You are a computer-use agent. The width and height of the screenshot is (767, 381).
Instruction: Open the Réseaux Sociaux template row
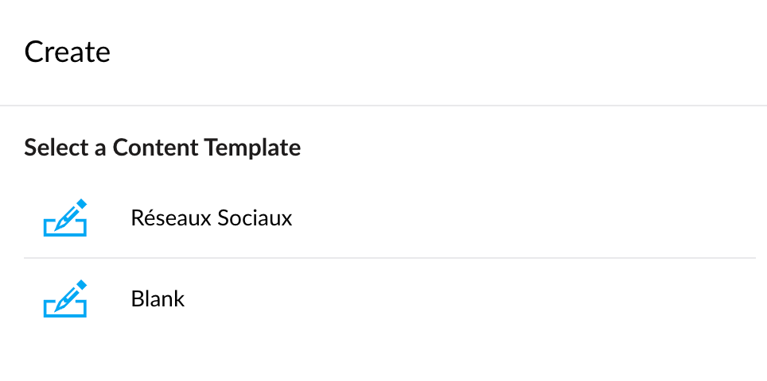click(389, 217)
